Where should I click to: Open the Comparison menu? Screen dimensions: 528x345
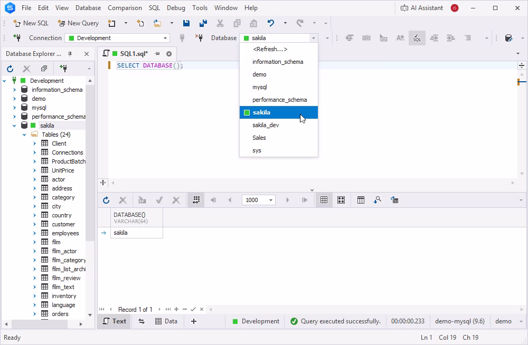125,8
